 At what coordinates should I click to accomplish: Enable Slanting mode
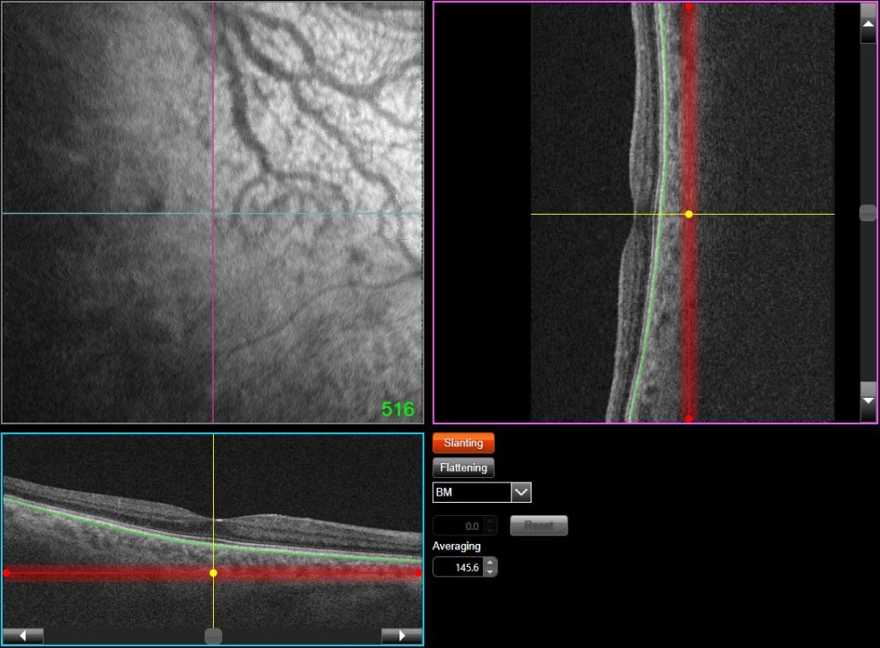point(463,443)
